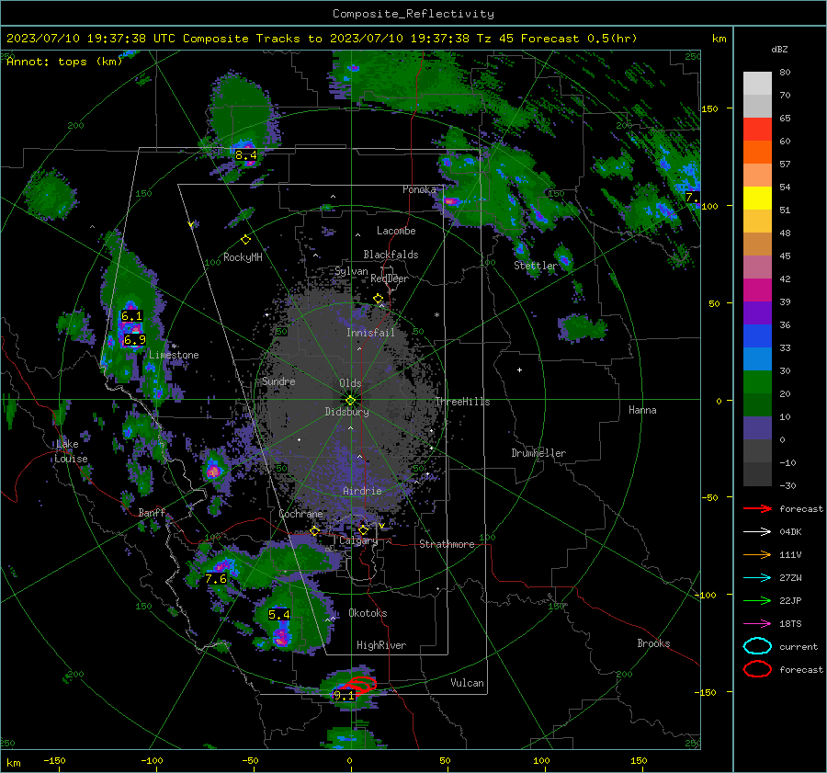Click the red forecast arrow in the legend
This screenshot has width=827, height=773.
pos(757,508)
